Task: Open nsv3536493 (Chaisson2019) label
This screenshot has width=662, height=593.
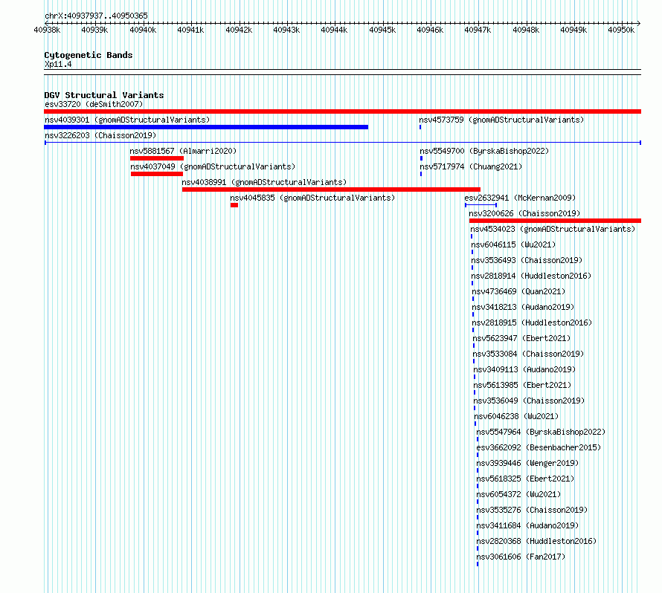Action: (x=527, y=260)
